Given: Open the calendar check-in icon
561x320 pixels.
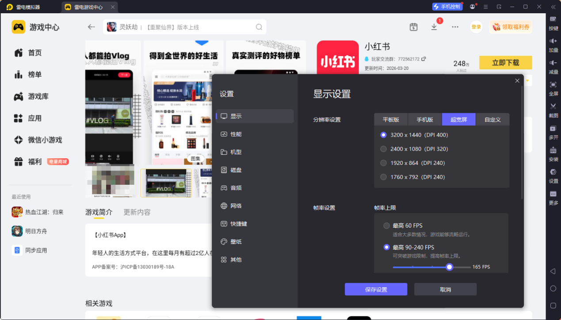Looking at the screenshot, I should point(413,27).
